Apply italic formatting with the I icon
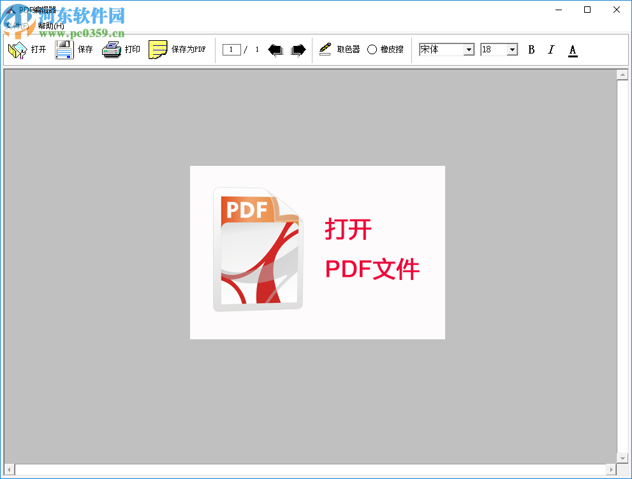 tap(551, 49)
